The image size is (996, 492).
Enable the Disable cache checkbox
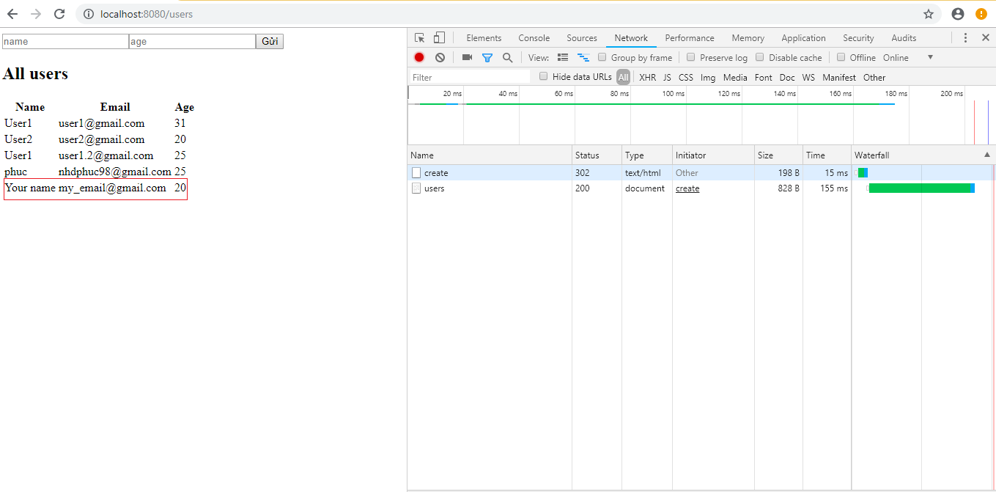tap(760, 57)
